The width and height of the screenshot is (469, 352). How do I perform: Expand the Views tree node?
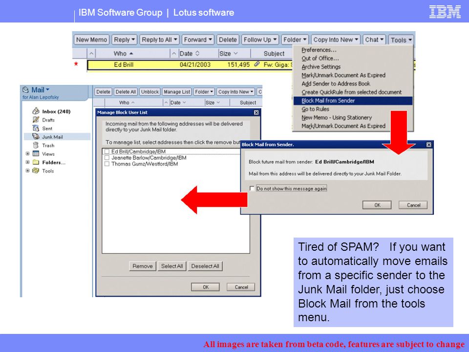27,154
